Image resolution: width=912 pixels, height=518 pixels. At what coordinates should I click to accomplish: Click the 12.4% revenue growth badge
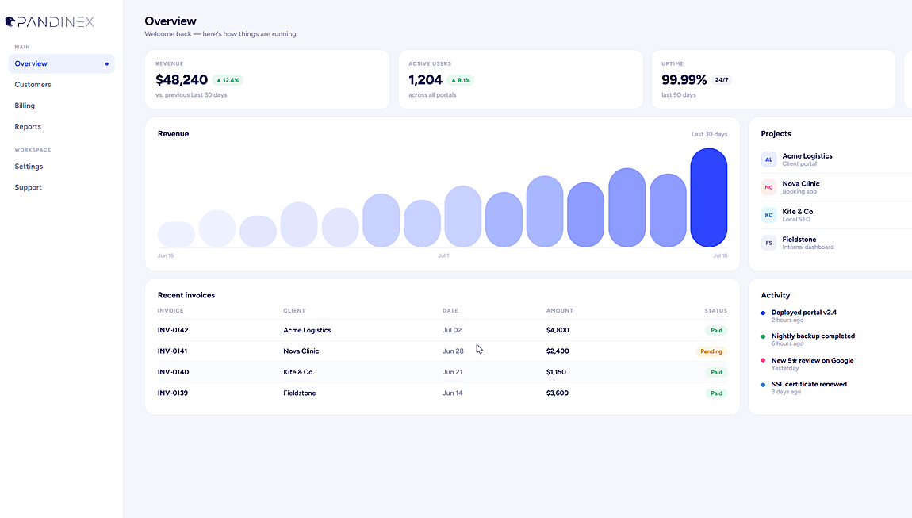click(228, 80)
